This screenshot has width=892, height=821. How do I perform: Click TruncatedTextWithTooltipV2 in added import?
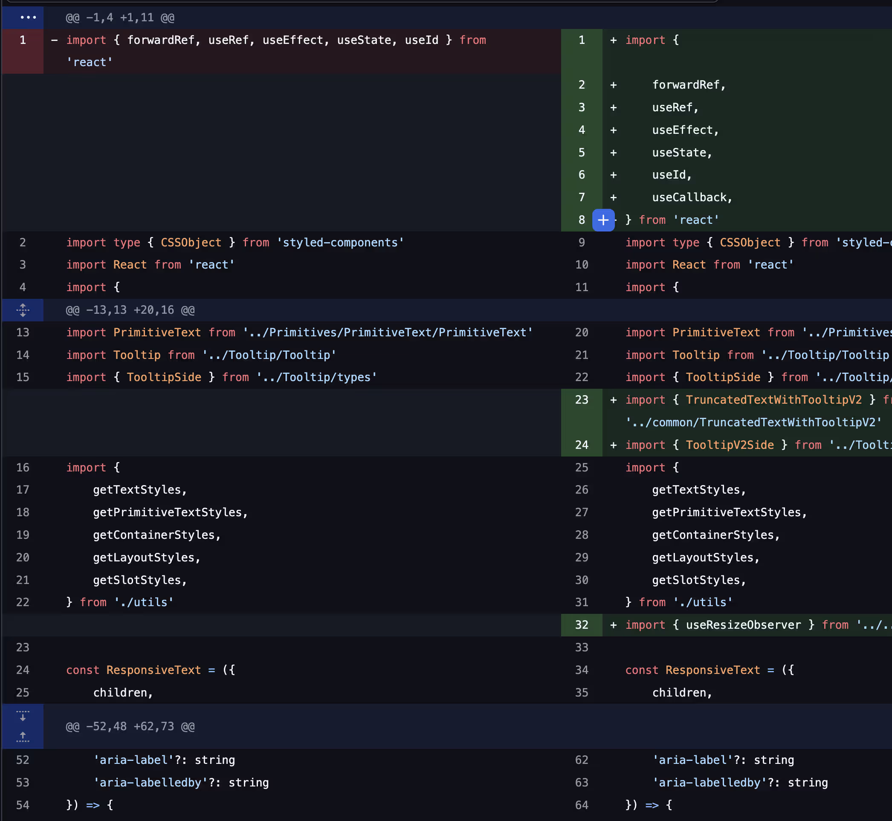coord(773,400)
